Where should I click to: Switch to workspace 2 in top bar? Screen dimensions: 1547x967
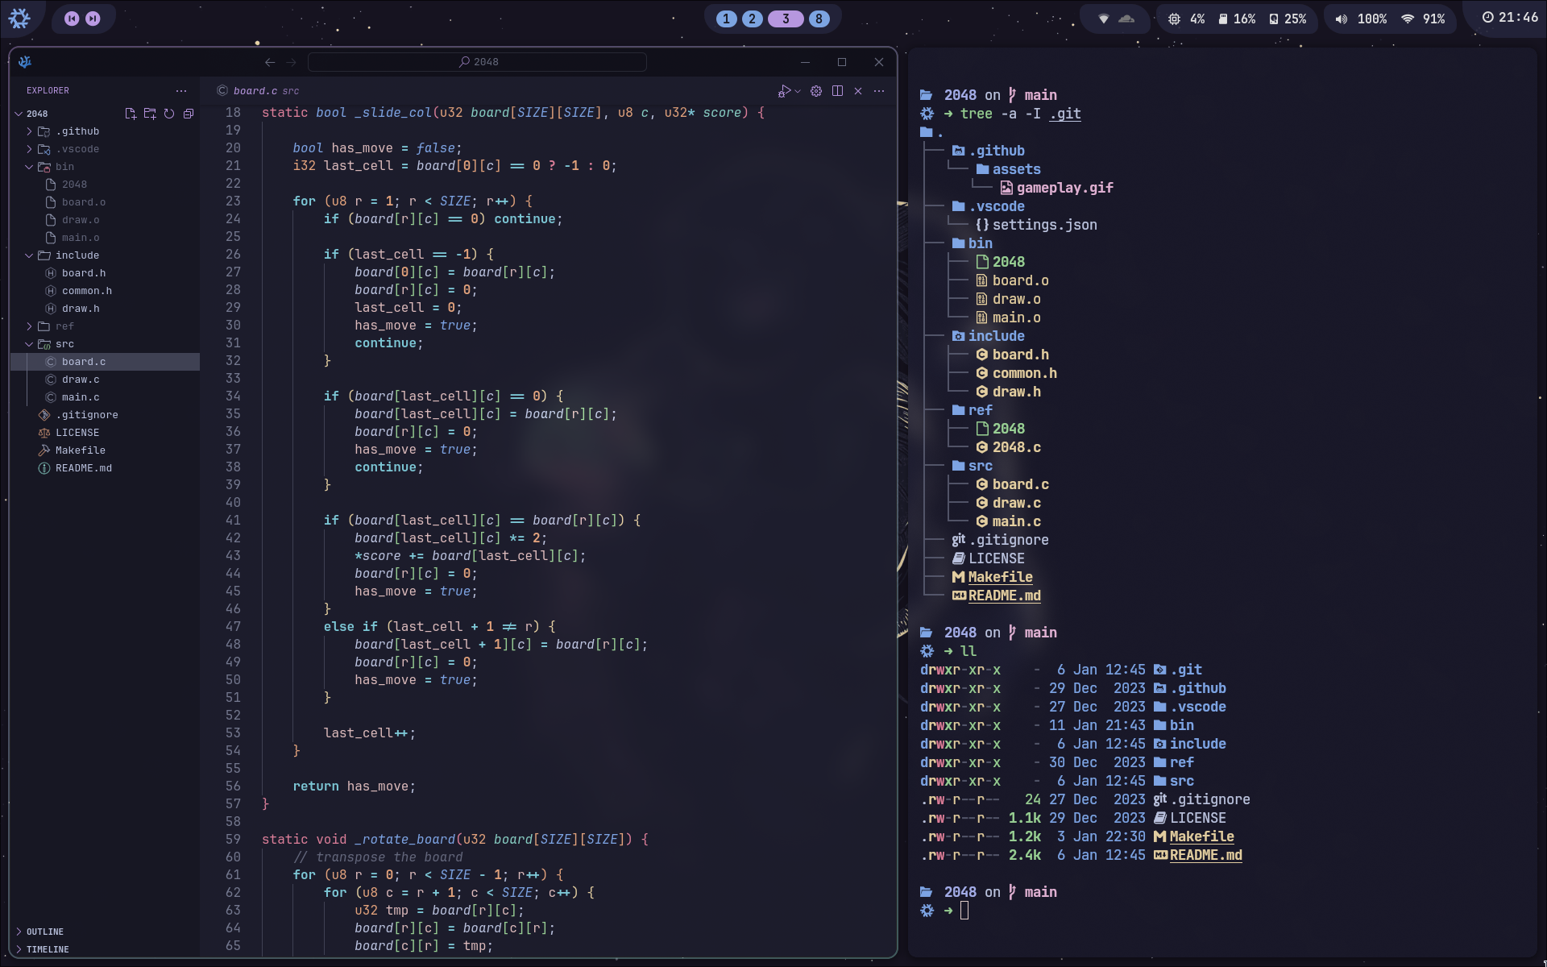pos(752,19)
